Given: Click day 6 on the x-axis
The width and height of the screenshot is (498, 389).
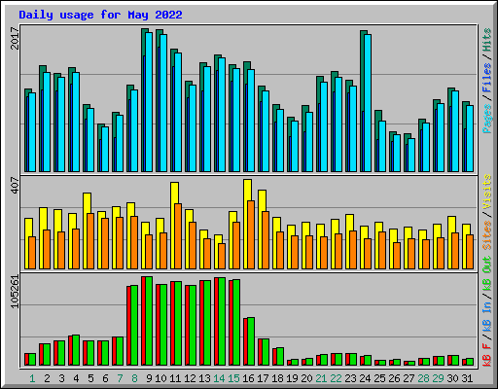Looking at the screenshot, I should [105, 378].
